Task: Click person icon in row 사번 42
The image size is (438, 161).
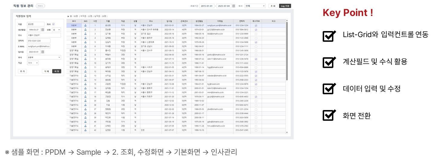Action: point(85,130)
